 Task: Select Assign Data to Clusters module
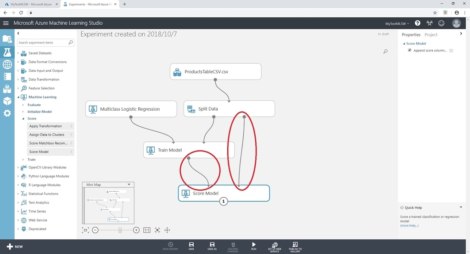tap(50, 135)
